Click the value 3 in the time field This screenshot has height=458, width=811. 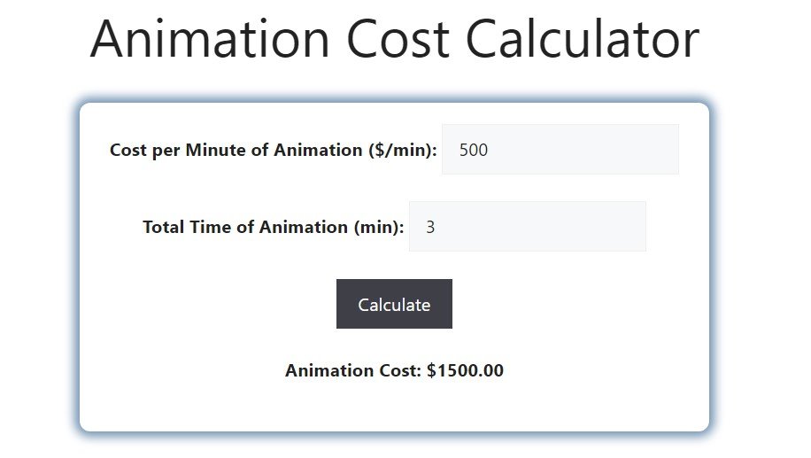(430, 227)
